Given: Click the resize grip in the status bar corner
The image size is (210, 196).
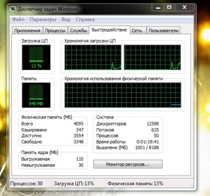Looking at the screenshot, I should (x=192, y=185).
